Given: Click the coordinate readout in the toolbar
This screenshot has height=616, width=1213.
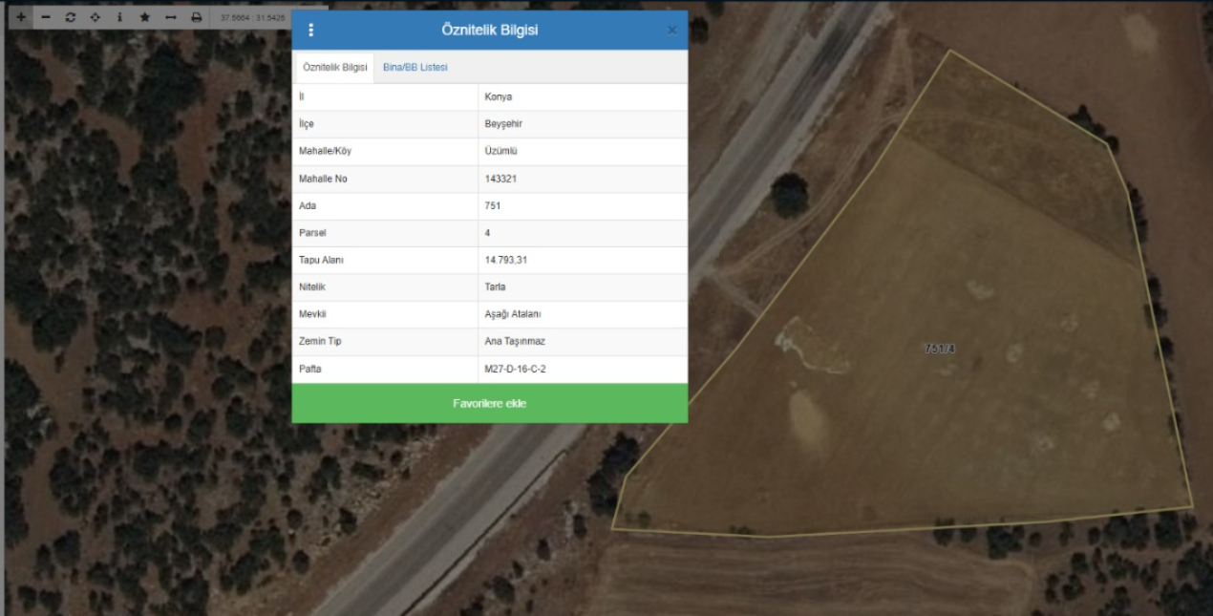Looking at the screenshot, I should 252,17.
